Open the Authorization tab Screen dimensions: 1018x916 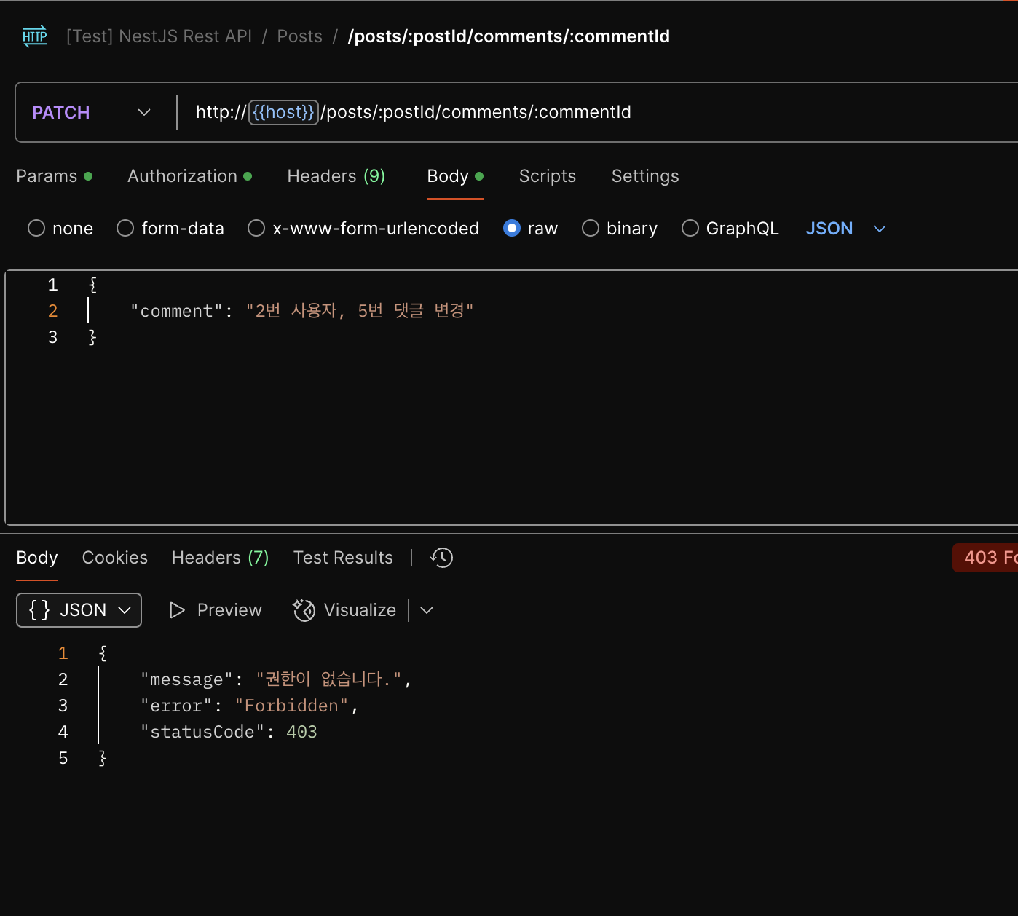coord(189,176)
